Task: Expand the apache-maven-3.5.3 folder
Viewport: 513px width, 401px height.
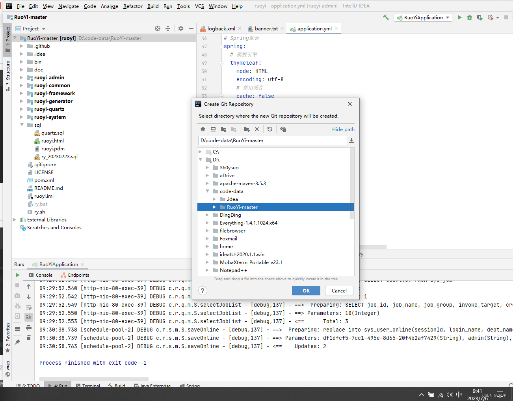Action: [x=207, y=184]
